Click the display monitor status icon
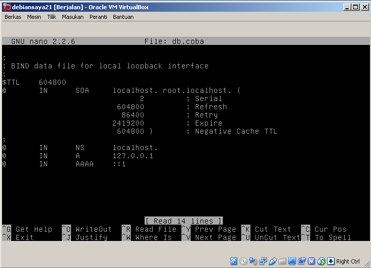Viewport: 371px width, 268px height. [x=292, y=261]
